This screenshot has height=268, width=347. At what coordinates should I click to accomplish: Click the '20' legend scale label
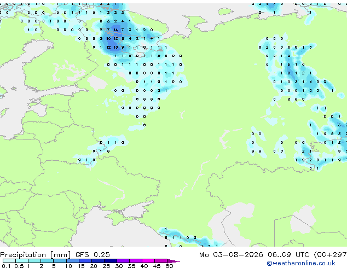(94, 266)
